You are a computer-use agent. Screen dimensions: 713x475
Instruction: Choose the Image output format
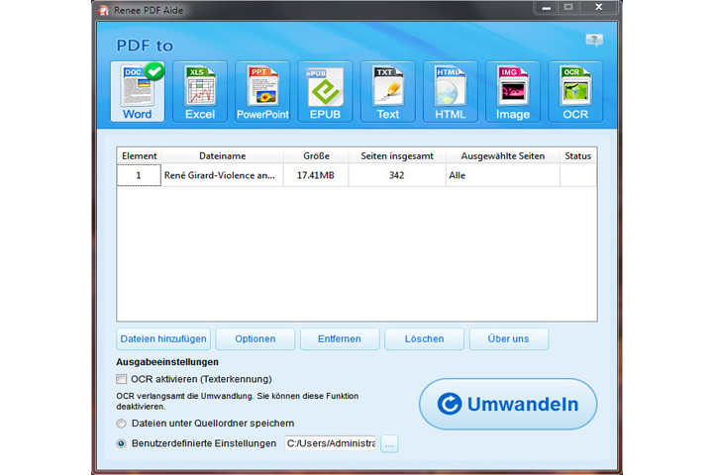513,92
